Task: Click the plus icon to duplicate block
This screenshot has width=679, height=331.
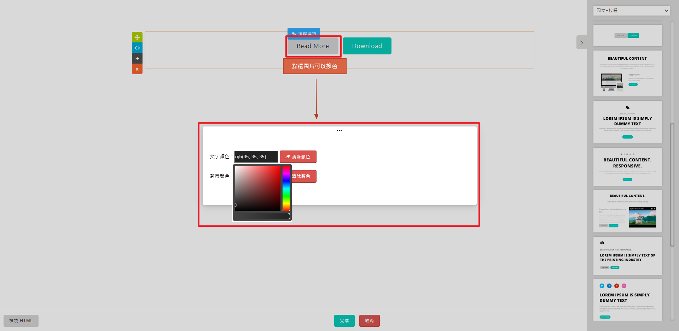Action: (137, 58)
